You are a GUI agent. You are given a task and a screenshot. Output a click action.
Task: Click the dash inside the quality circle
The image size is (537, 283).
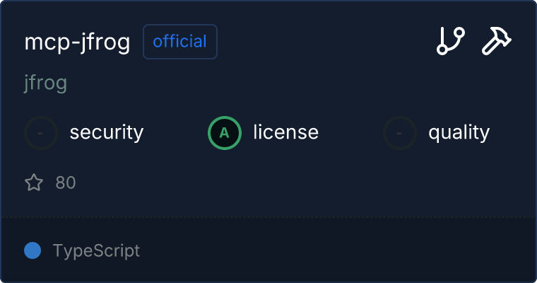(400, 132)
